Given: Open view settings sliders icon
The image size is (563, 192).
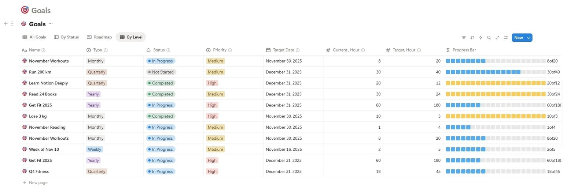Looking at the screenshot, I should tap(506, 38).
